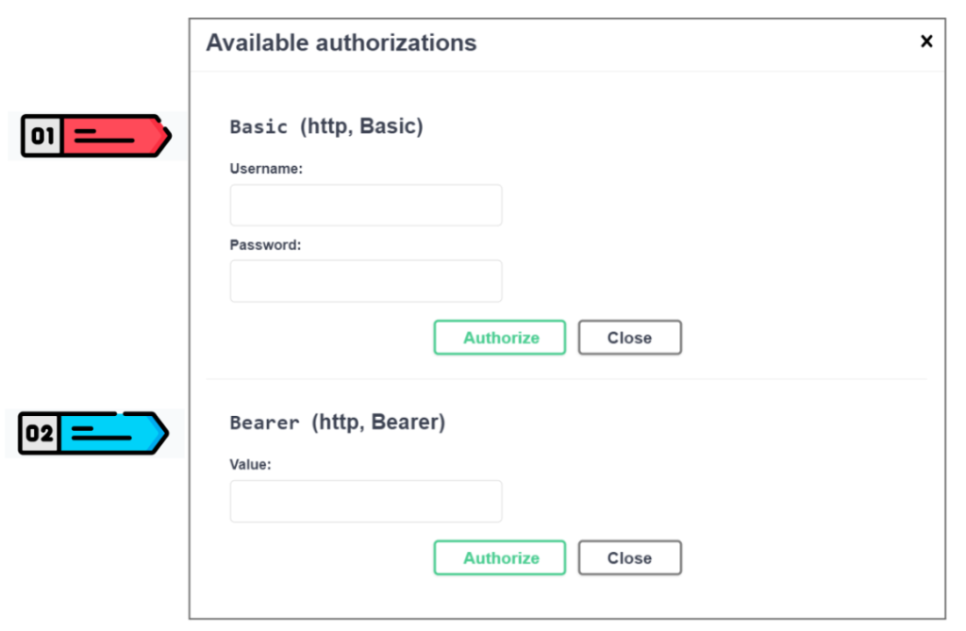Select the Basic (http, Basic) section heading

pyautogui.click(x=327, y=125)
